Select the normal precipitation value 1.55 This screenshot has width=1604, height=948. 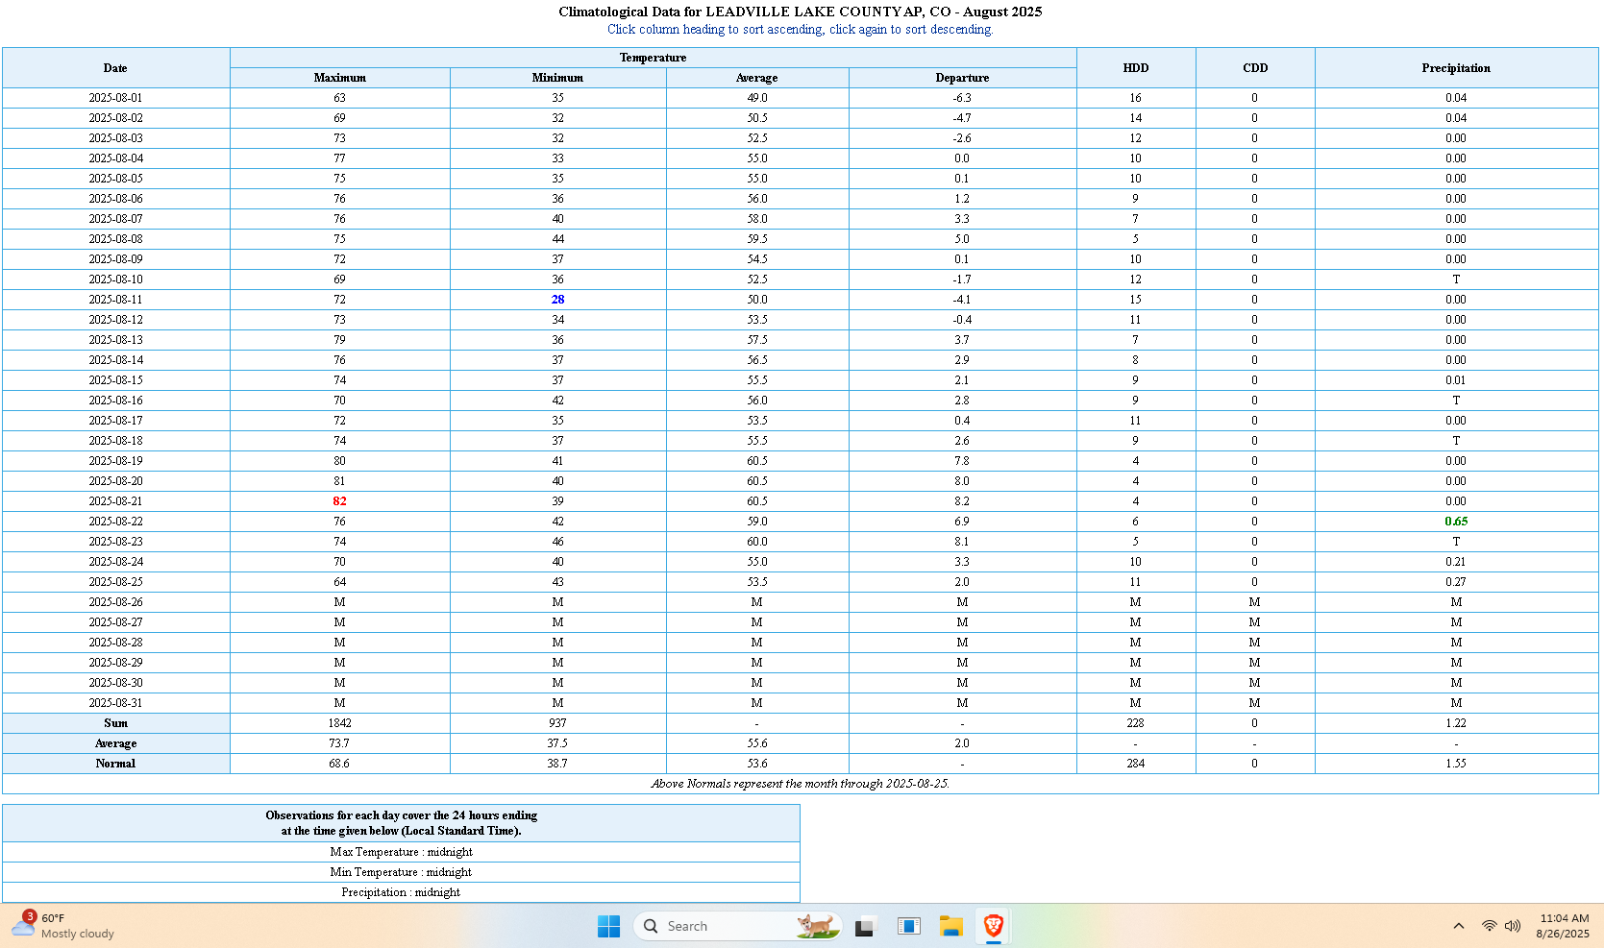pos(1456,764)
